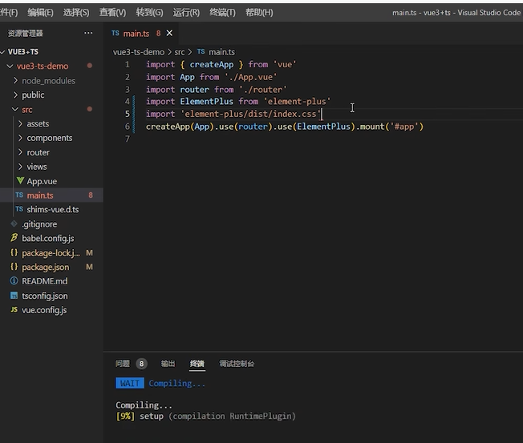The height and width of the screenshot is (443, 523).
Task: Switch to the Problems (问题) panel tab
Action: 123,364
